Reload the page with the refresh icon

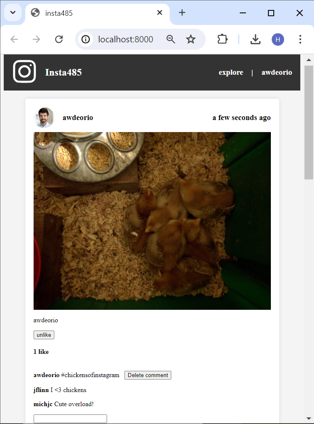click(59, 39)
